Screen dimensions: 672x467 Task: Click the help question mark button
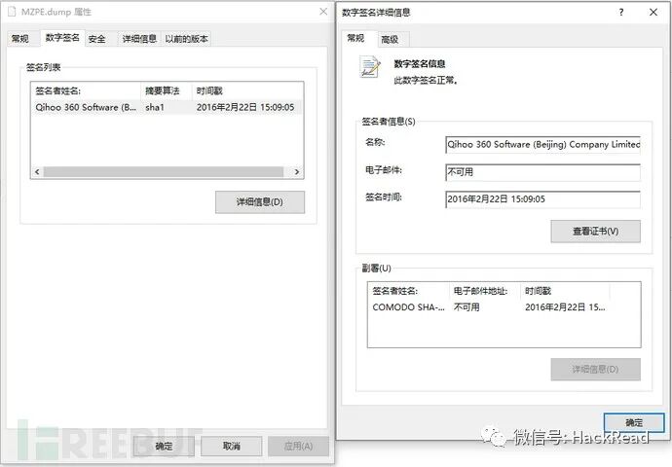[x=621, y=13]
